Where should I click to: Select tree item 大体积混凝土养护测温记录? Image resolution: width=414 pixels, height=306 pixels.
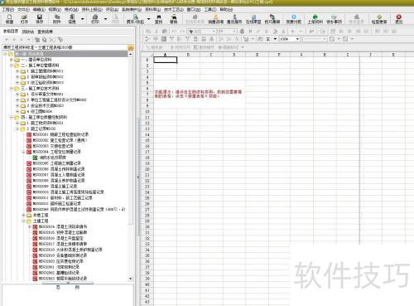[70, 250]
